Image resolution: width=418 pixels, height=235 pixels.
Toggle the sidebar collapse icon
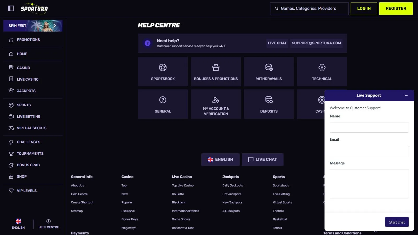click(x=11, y=8)
